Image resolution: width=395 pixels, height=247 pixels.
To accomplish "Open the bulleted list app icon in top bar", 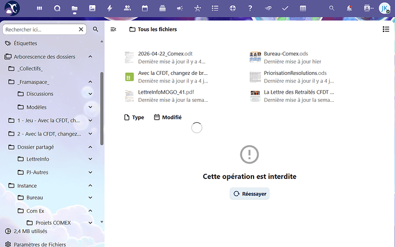I will [x=215, y=9].
